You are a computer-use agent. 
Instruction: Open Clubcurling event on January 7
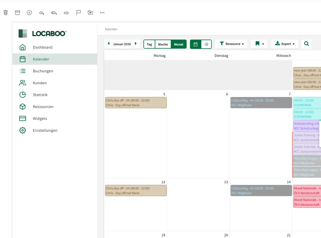261,103
